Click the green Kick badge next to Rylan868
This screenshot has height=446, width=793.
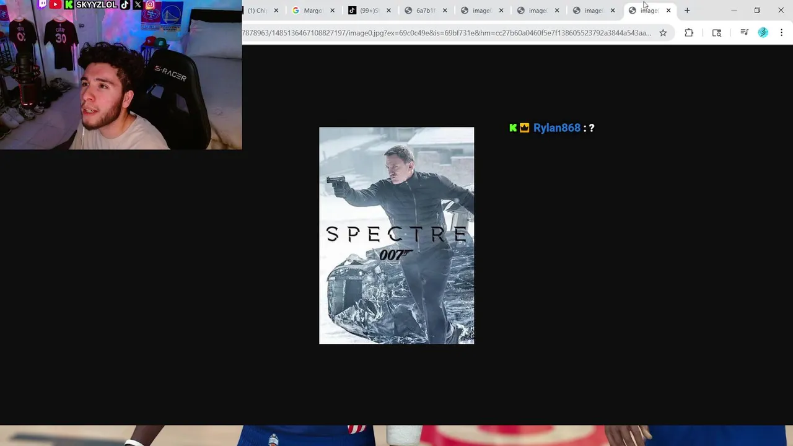513,128
